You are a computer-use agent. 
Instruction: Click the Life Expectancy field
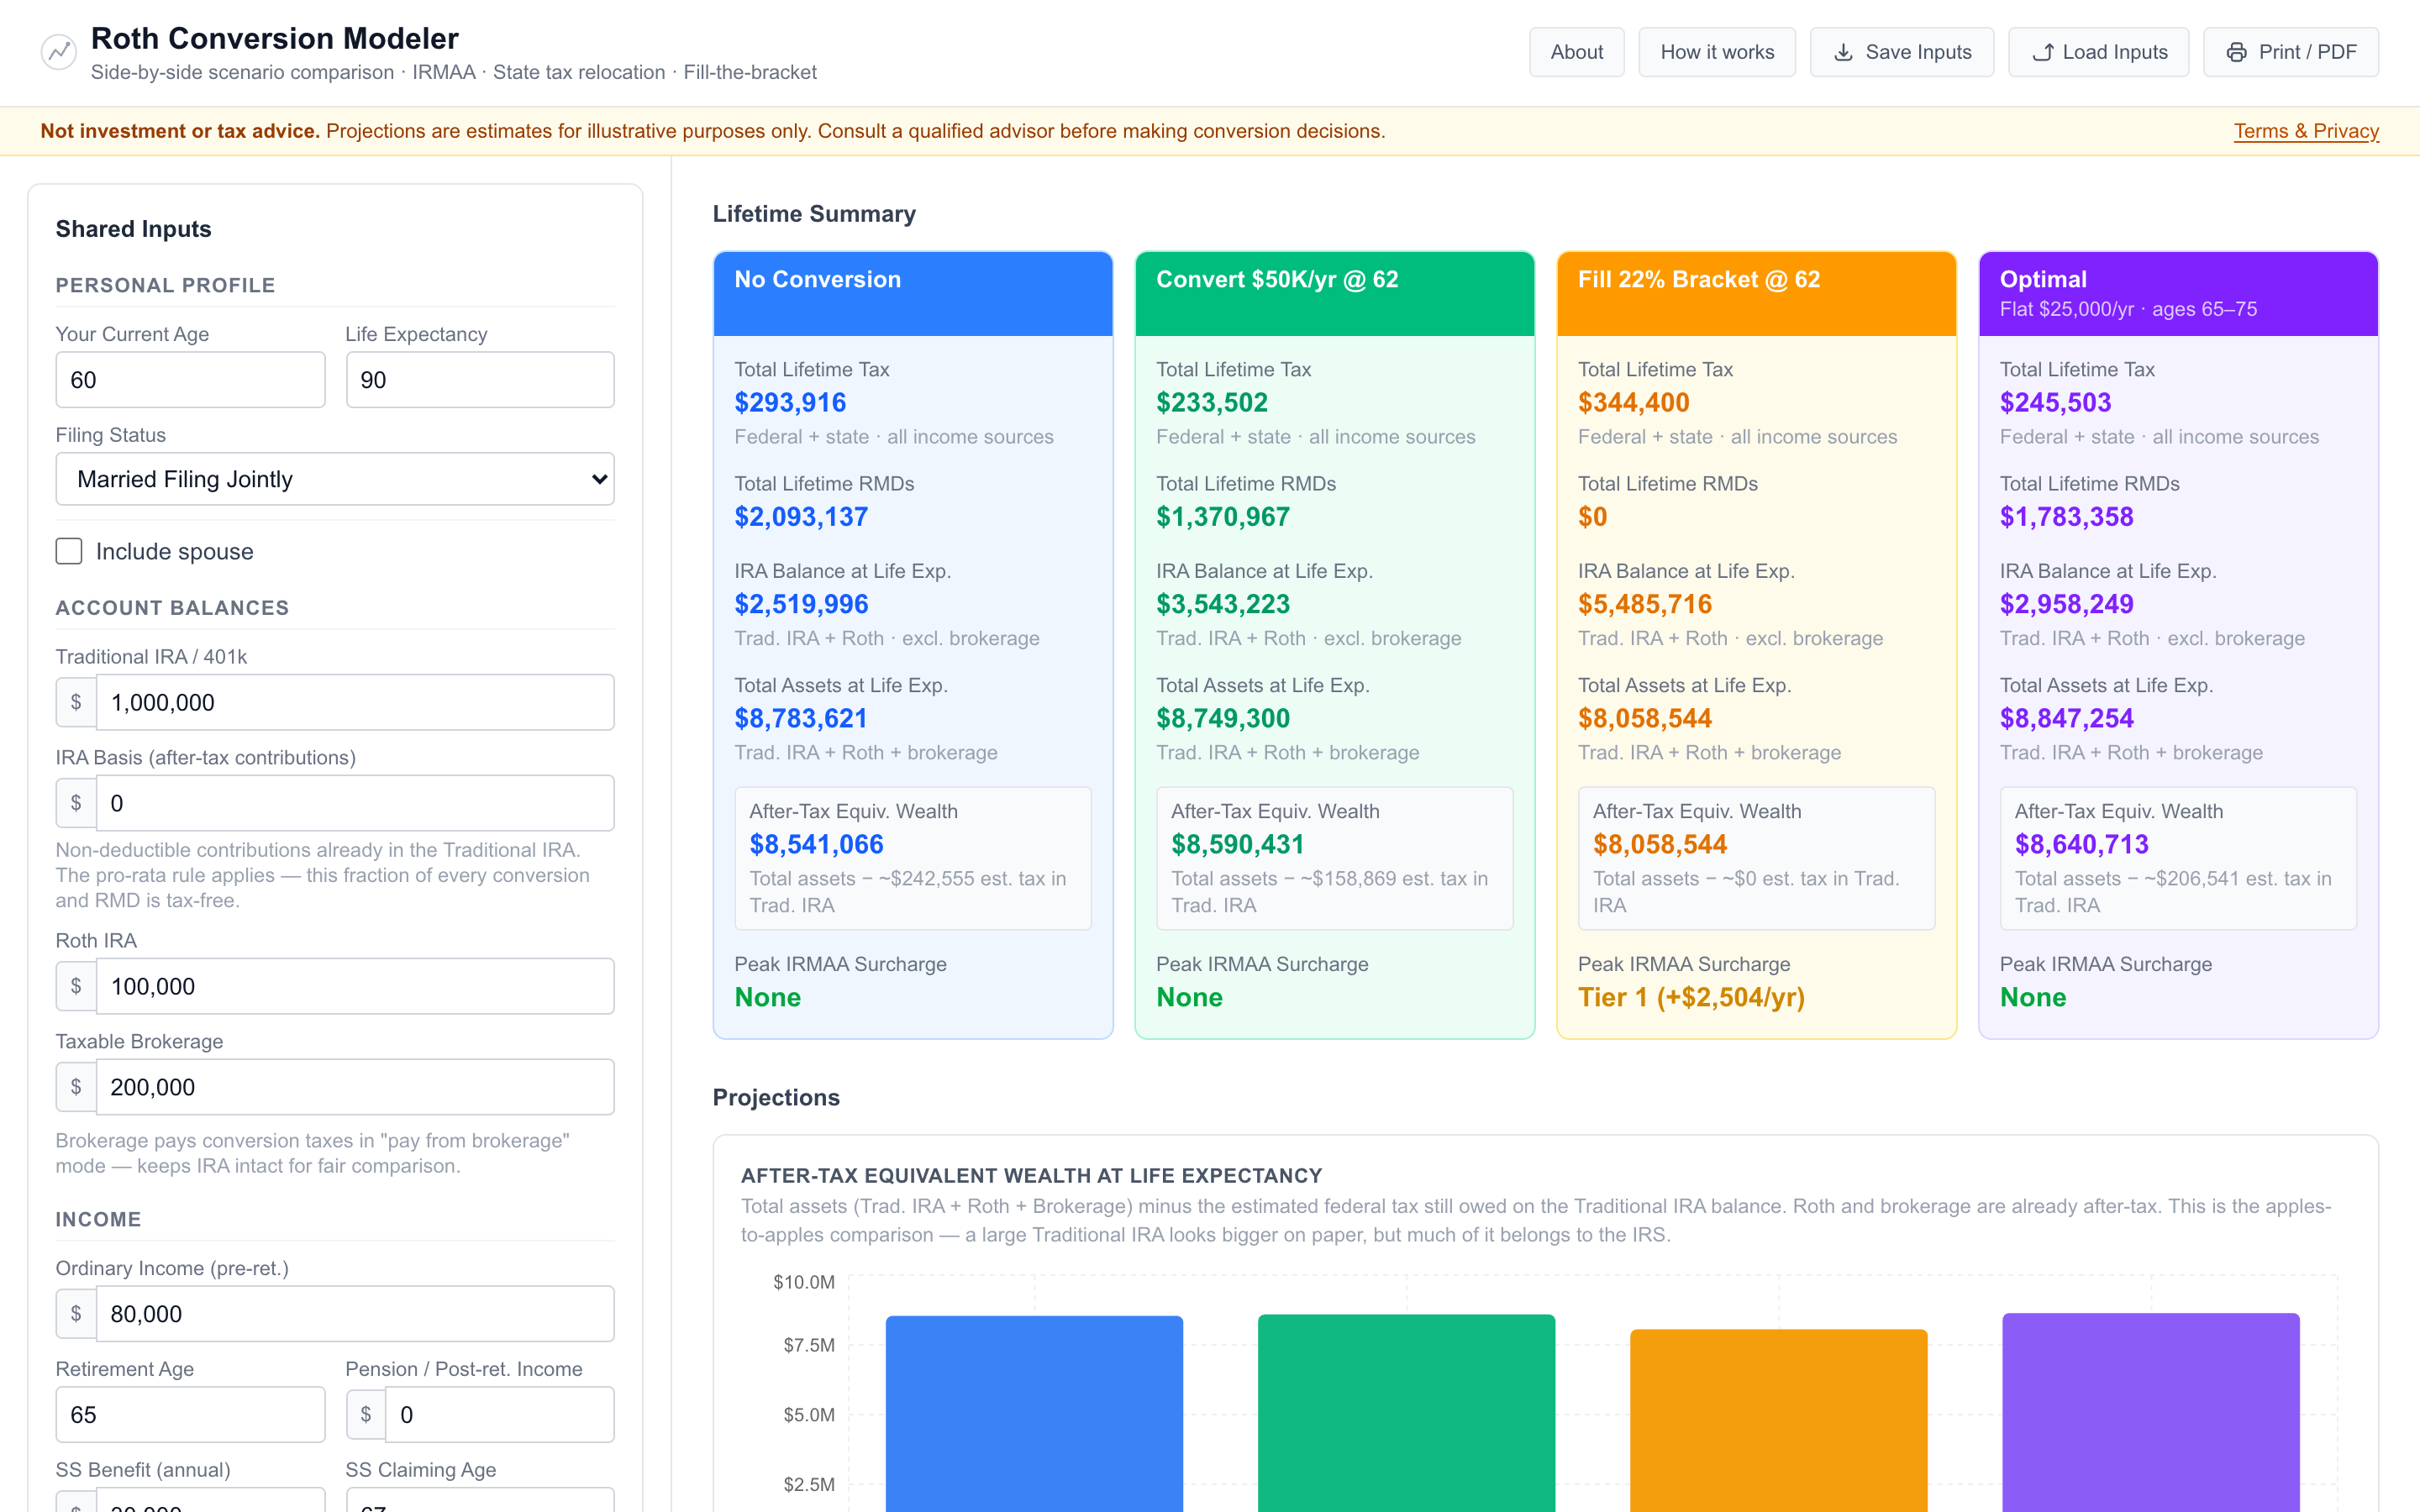coord(480,380)
